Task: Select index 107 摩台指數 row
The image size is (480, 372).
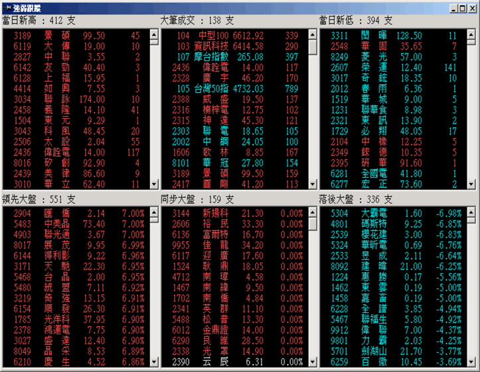Action: (x=235, y=57)
